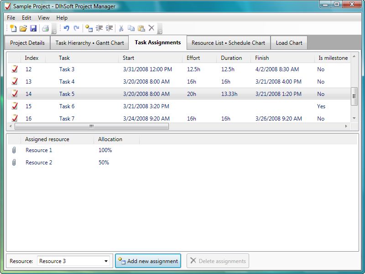Undo the last action
Image resolution: width=365 pixels, height=274 pixels.
click(67, 28)
